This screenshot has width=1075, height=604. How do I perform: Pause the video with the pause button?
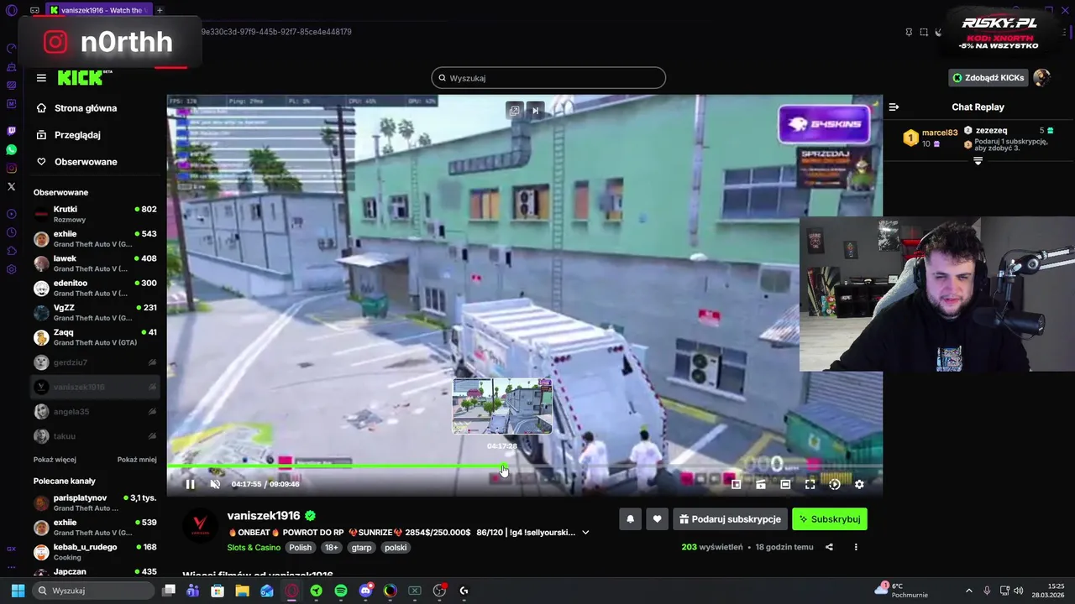coord(190,484)
